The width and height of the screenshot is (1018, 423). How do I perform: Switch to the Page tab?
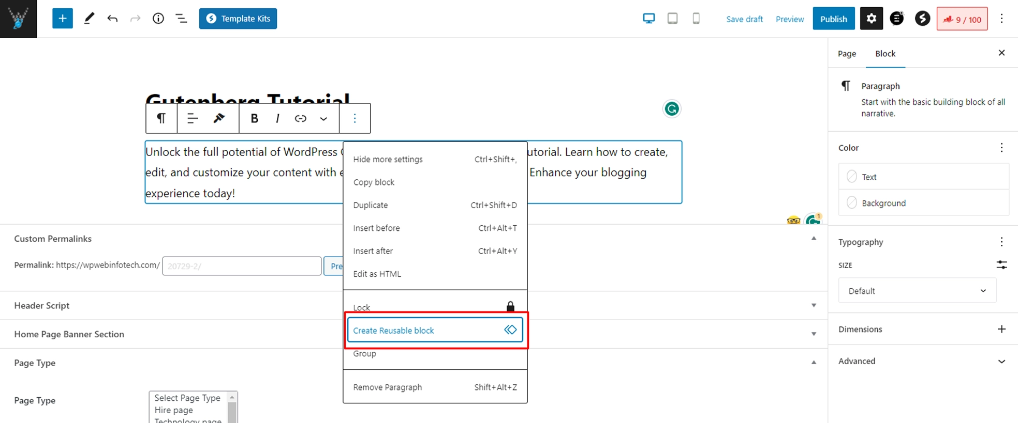click(847, 54)
